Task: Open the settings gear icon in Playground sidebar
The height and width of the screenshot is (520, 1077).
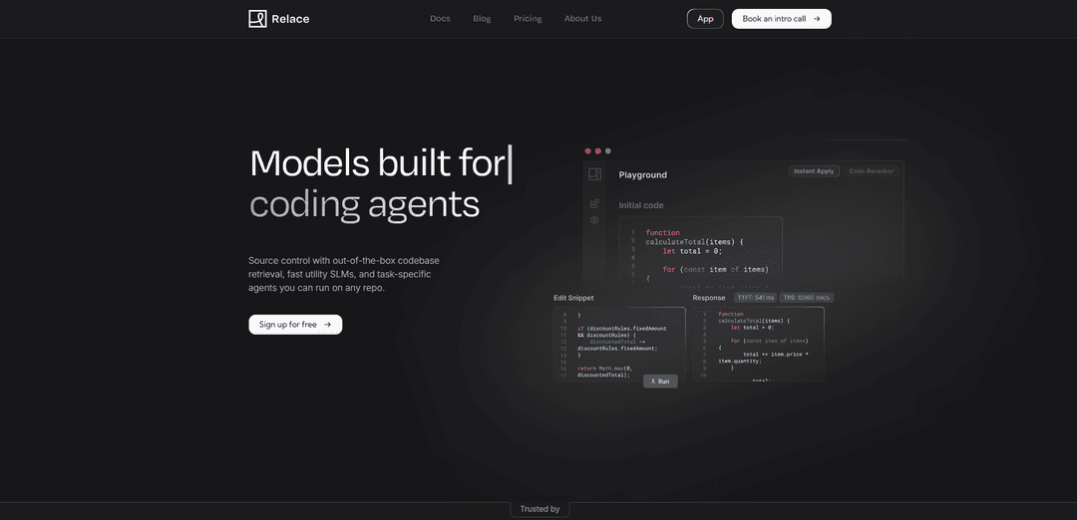Action: click(594, 220)
